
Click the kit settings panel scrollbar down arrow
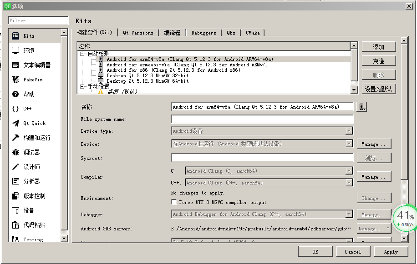click(404, 238)
